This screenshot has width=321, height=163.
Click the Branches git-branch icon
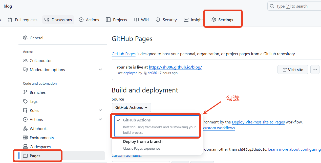click(25, 92)
